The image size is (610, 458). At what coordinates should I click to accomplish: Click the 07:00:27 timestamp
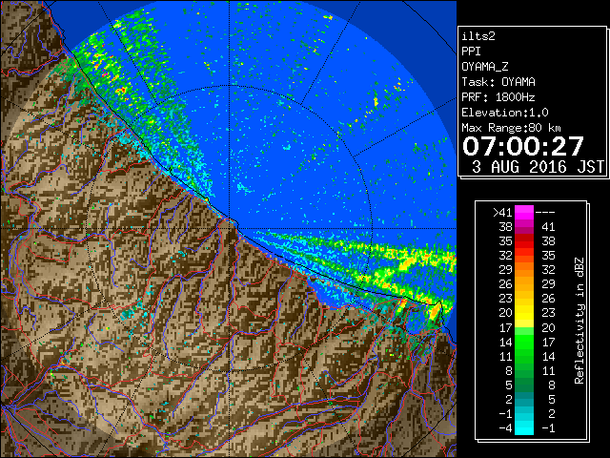[x=523, y=146]
